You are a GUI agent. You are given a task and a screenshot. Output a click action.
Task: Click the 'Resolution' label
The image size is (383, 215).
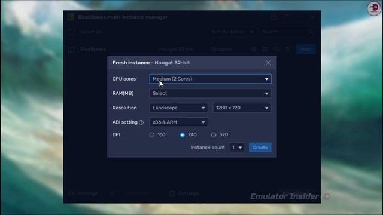(124, 107)
